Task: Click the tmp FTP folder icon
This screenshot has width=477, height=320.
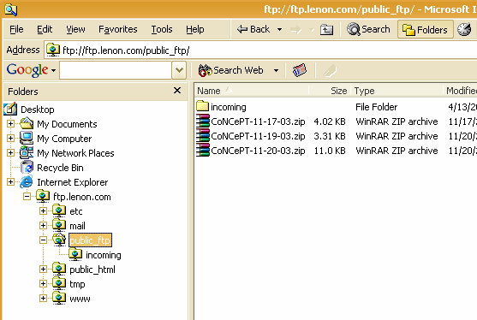Action: (59, 283)
